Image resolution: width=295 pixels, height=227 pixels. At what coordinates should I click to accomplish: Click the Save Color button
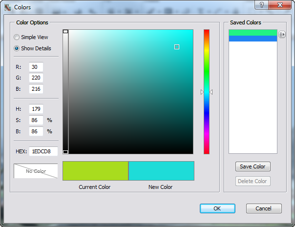tap(253, 166)
